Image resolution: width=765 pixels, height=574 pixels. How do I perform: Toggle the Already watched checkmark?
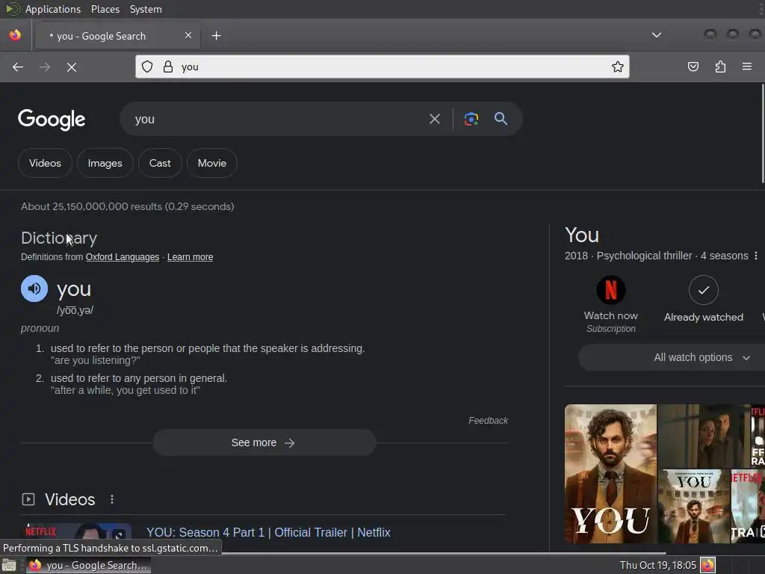point(703,290)
